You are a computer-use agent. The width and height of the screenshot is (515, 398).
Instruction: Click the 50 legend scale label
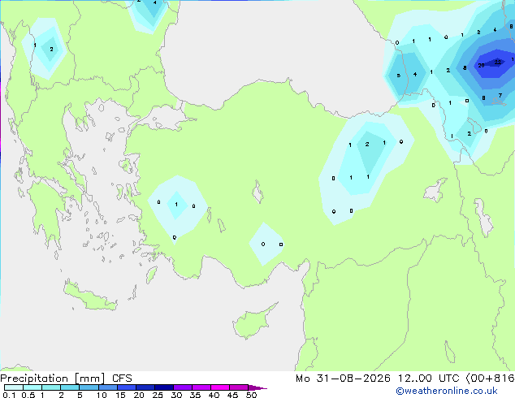pyautogui.click(x=251, y=395)
